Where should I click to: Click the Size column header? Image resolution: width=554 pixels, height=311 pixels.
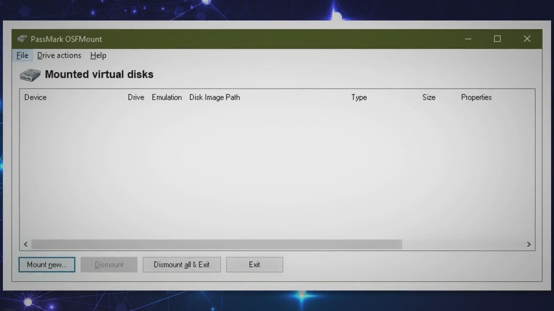[x=429, y=97]
